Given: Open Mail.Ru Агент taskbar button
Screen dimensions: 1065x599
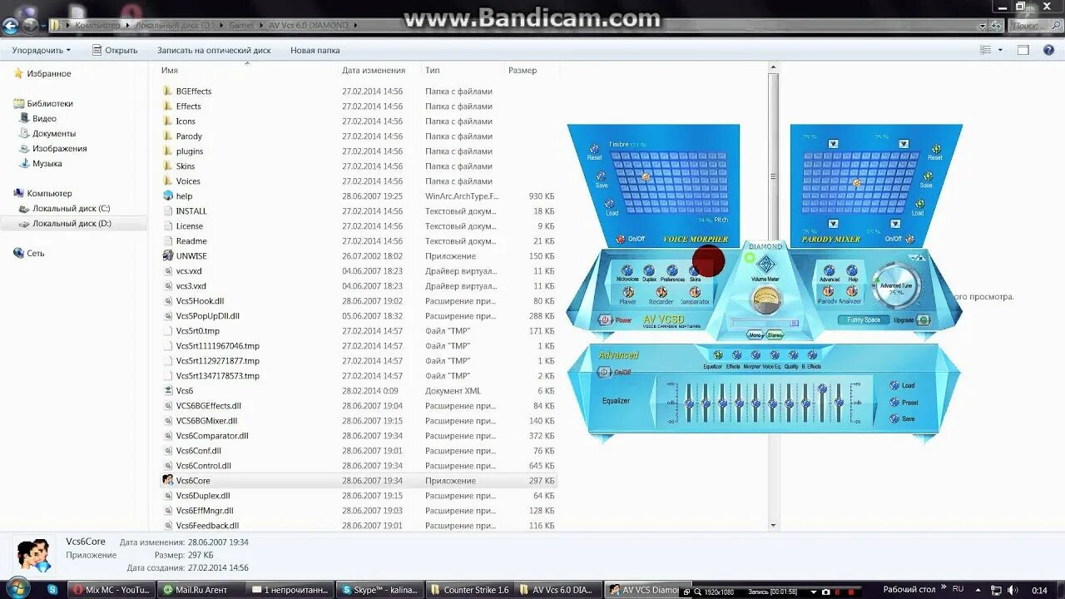Looking at the screenshot, I should pyautogui.click(x=201, y=589).
